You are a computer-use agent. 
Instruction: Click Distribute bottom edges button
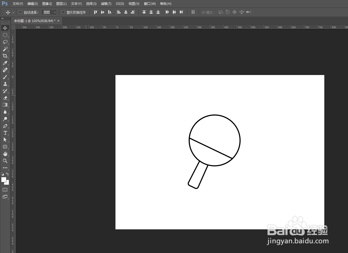[x=158, y=12]
